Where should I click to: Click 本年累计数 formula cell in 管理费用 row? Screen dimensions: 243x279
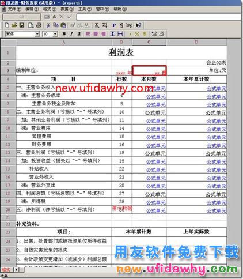tap(196, 136)
